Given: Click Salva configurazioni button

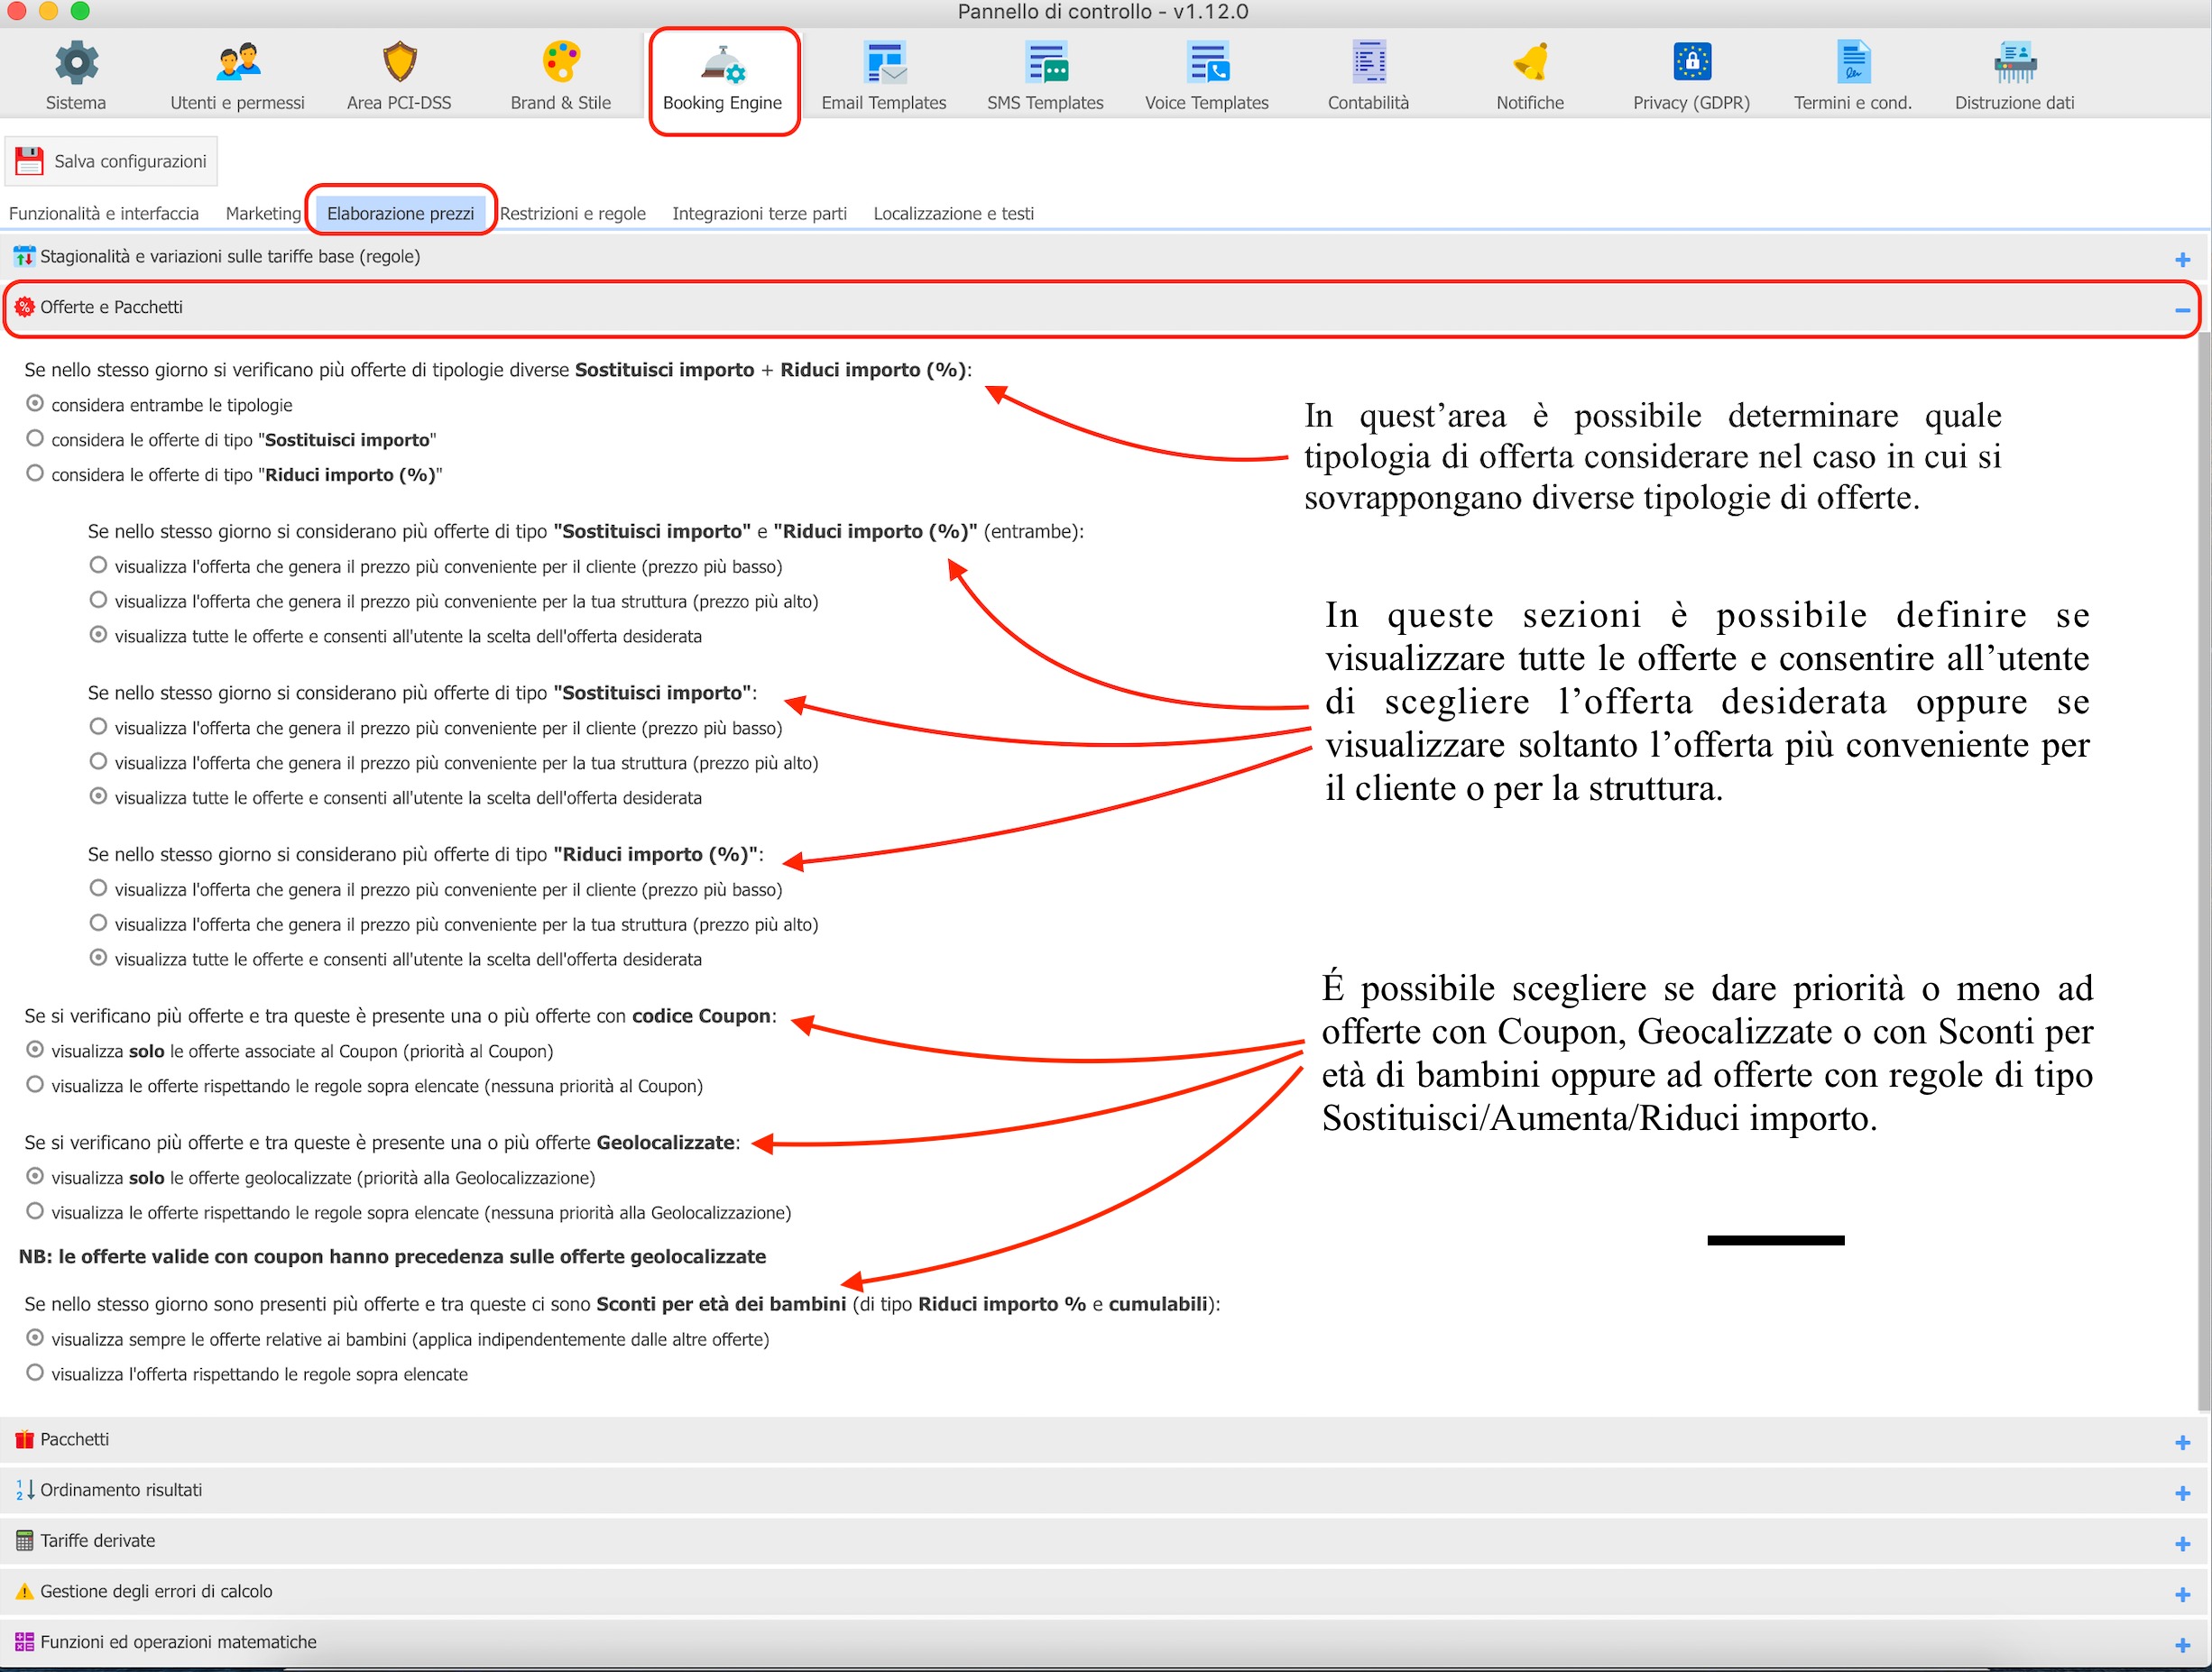Looking at the screenshot, I should pyautogui.click(x=112, y=162).
